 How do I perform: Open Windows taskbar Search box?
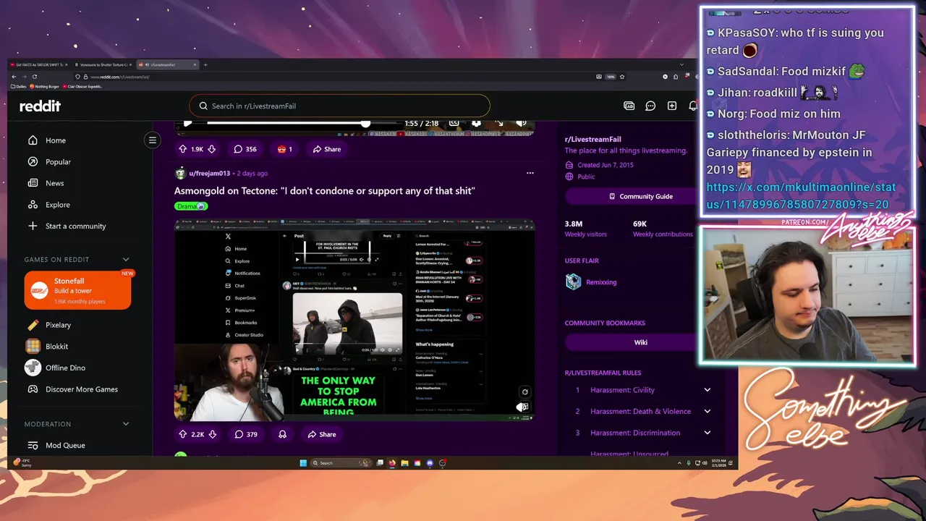(x=340, y=463)
